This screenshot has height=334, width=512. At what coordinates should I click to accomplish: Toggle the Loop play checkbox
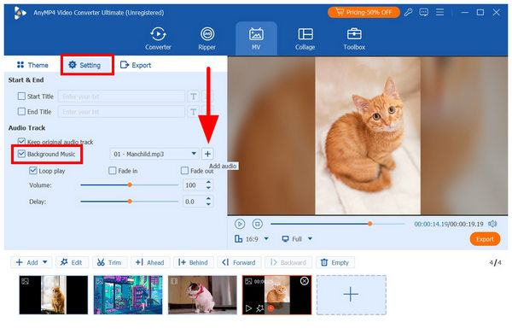pyautogui.click(x=33, y=171)
